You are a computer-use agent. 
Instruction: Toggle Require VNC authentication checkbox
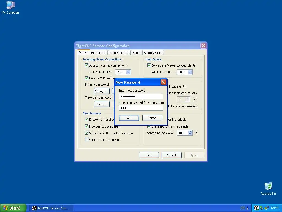pos(86,78)
